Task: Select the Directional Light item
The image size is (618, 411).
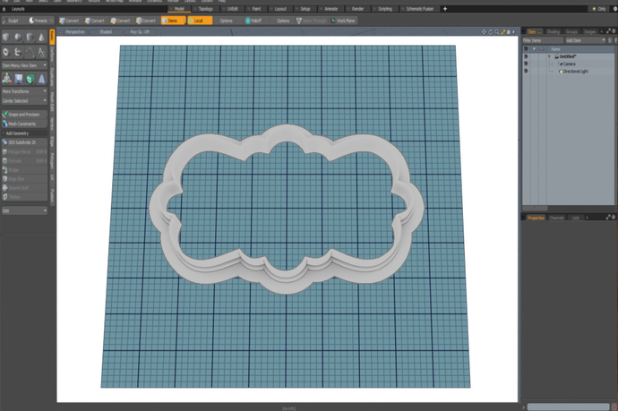Action: [575, 71]
